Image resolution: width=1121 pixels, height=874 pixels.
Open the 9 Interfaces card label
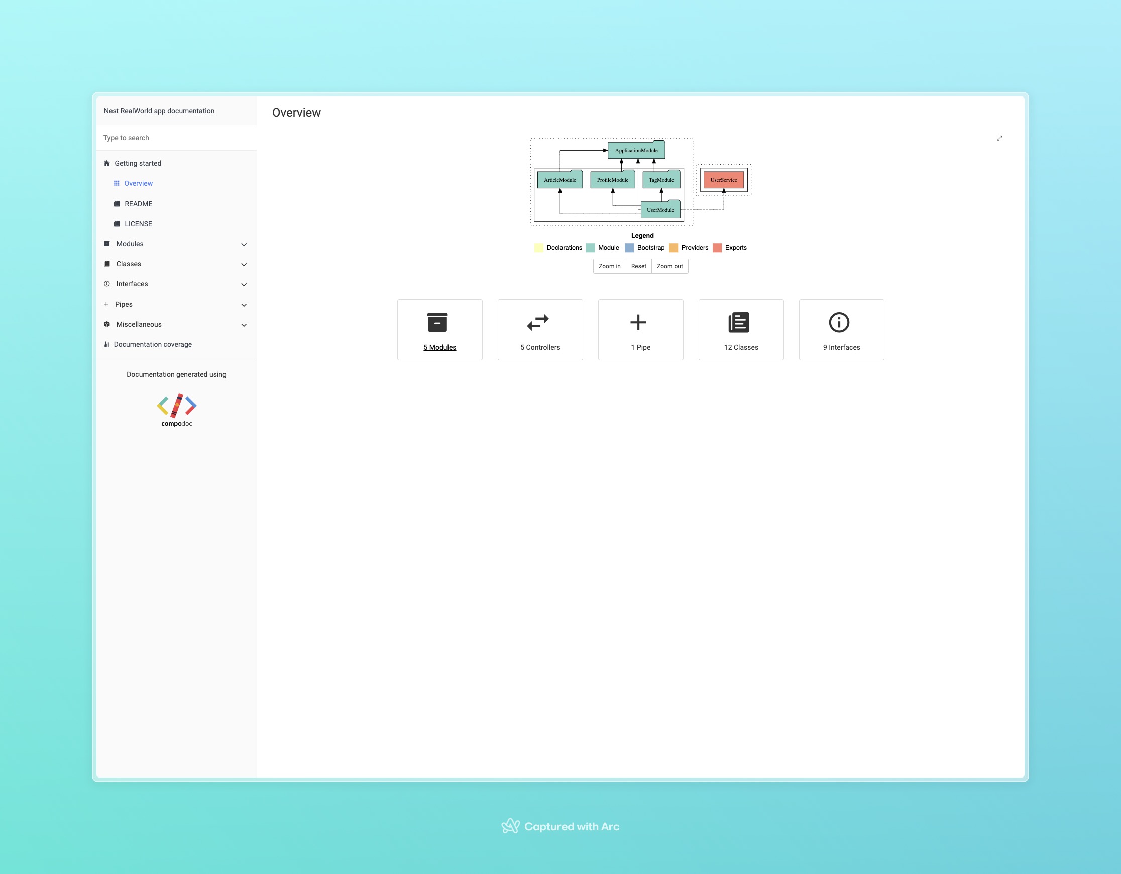tap(841, 347)
